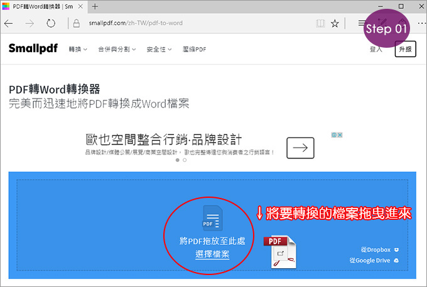Add page to favorites with the star icon
The image size is (427, 287).
click(x=335, y=23)
